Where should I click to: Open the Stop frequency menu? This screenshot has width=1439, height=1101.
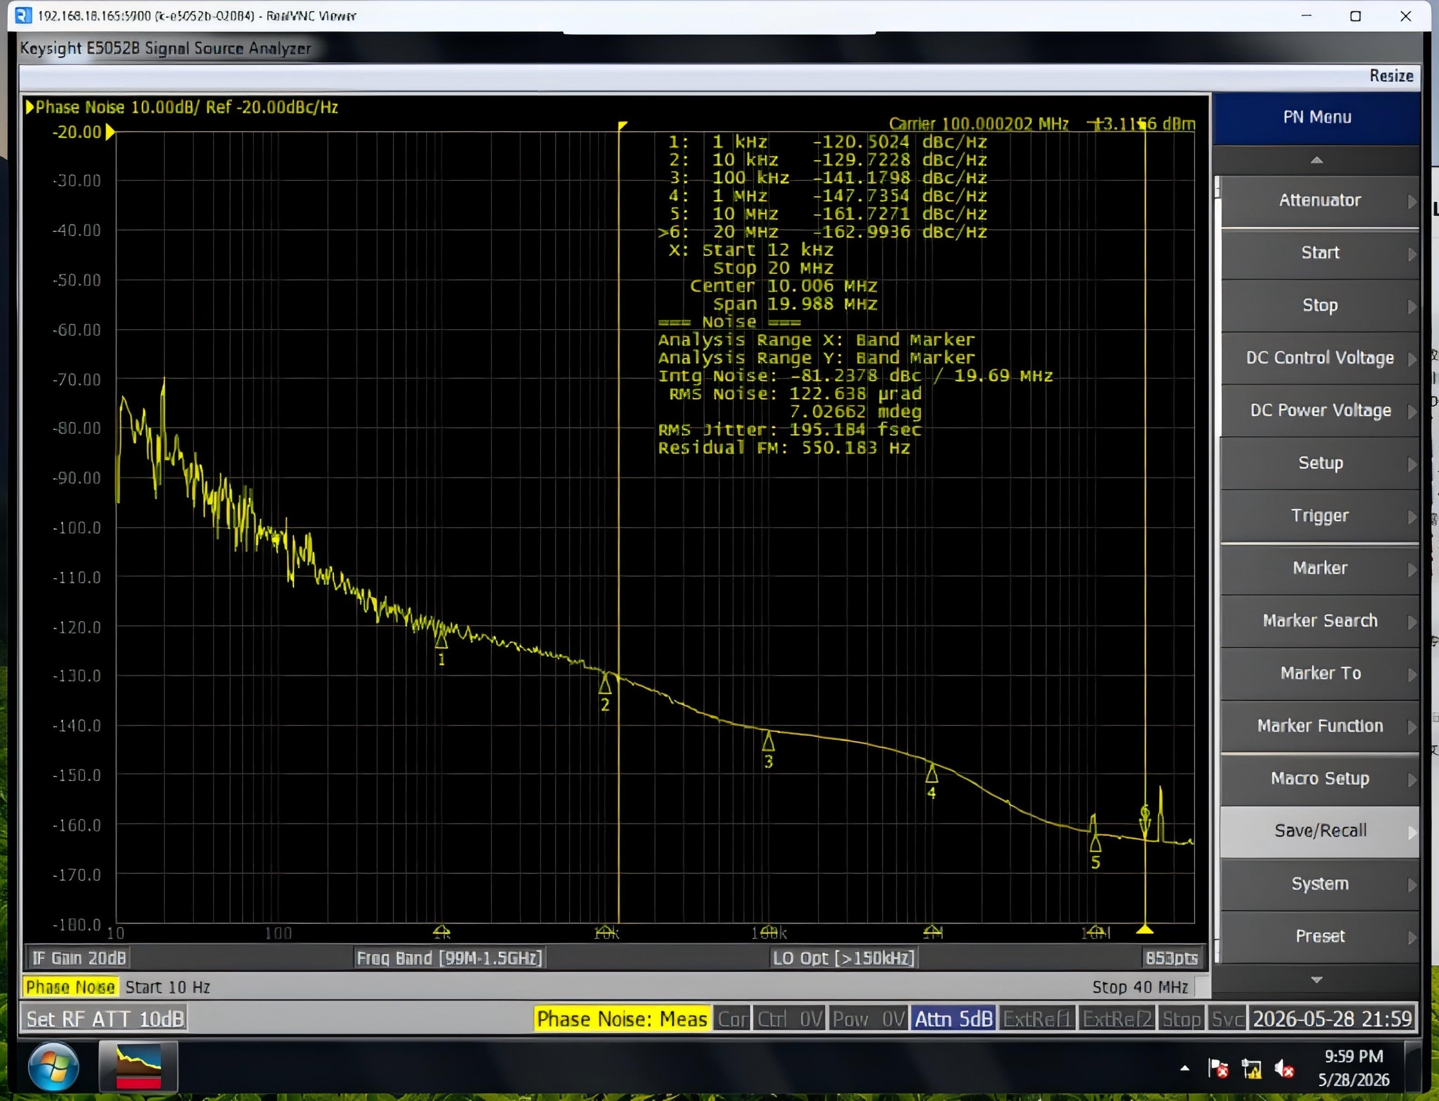click(x=1320, y=305)
